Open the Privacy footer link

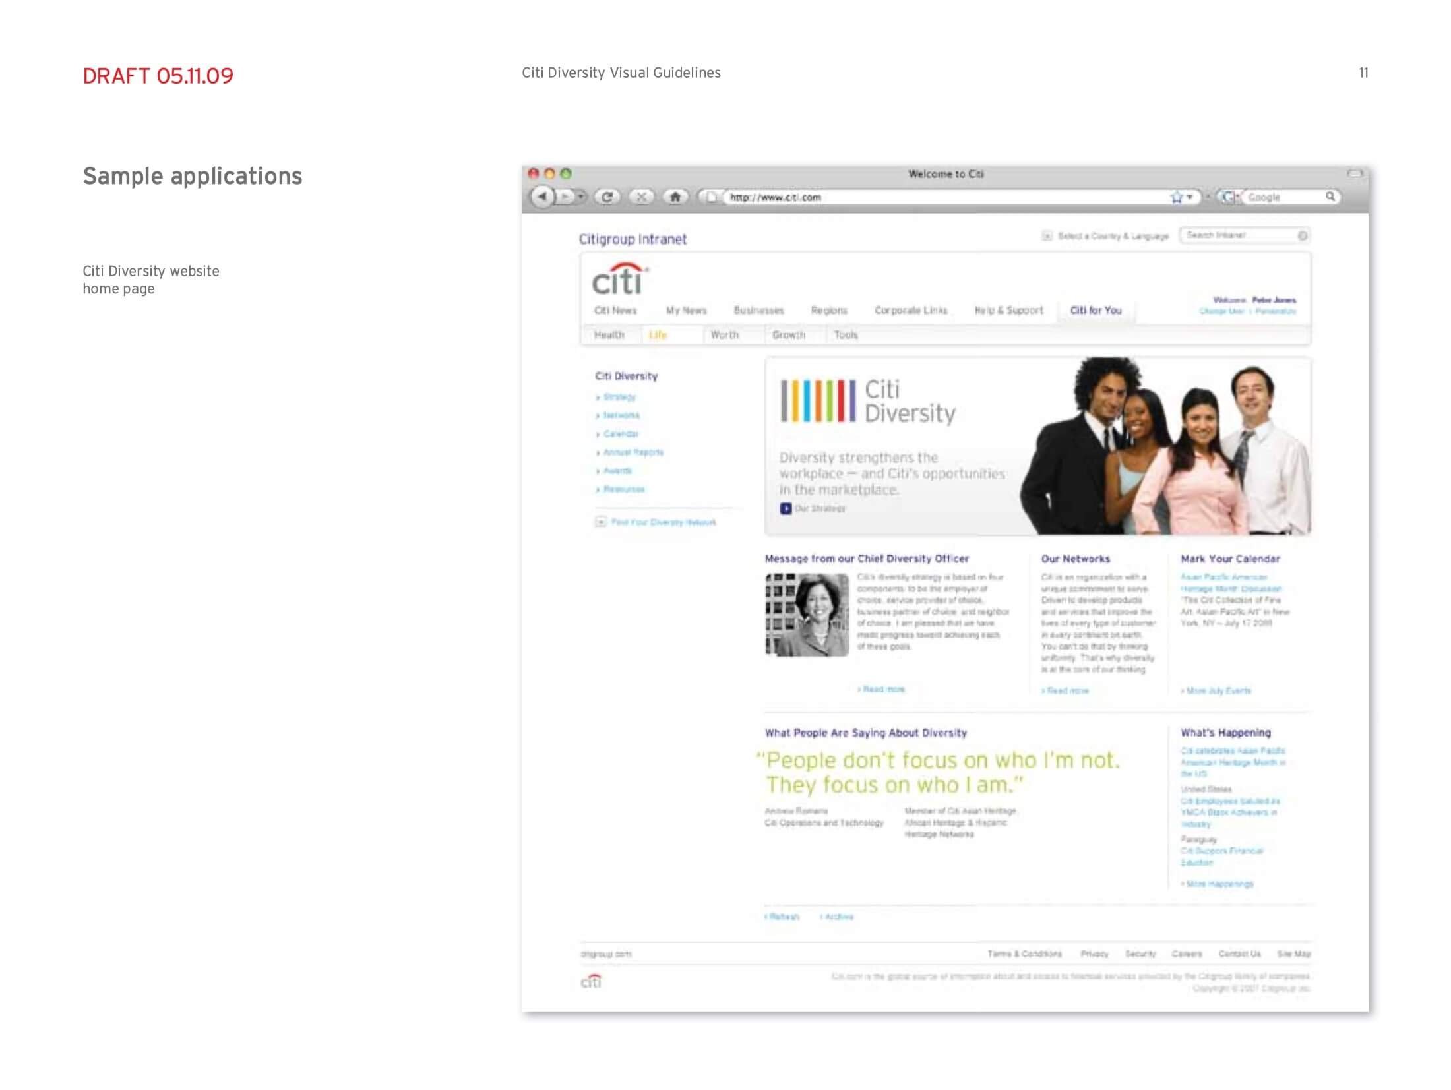coord(1094,954)
